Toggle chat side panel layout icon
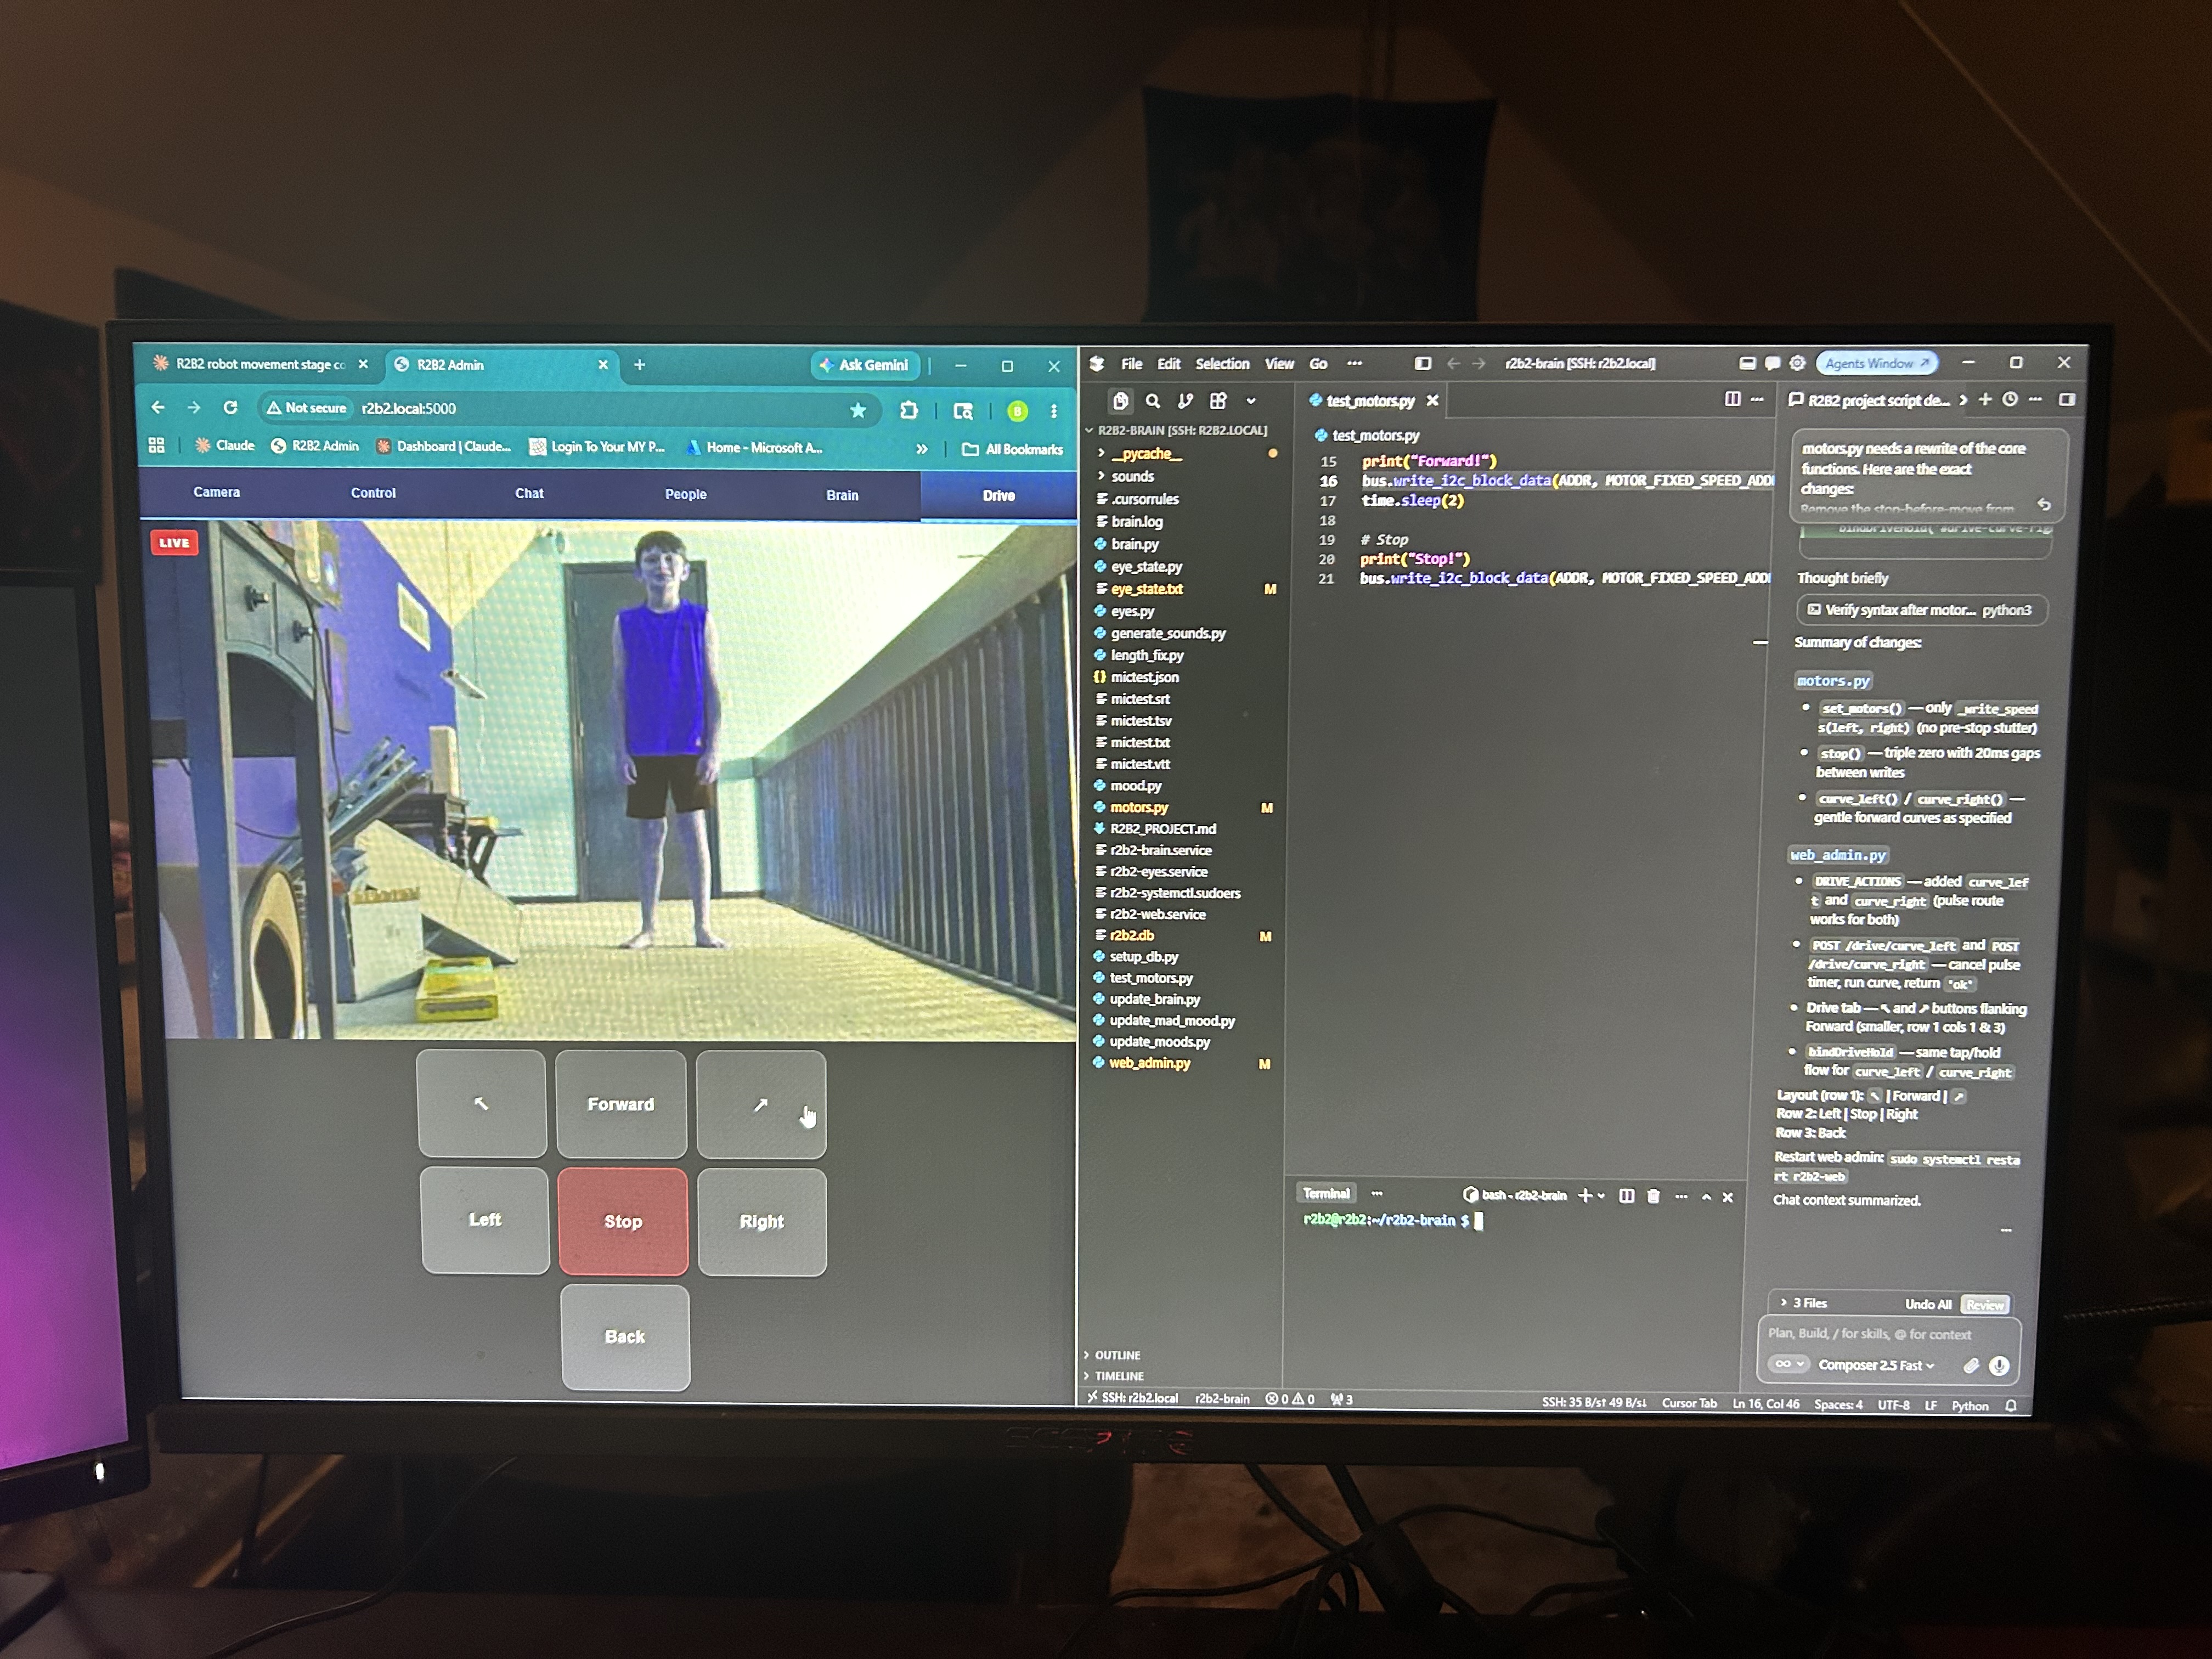Screen dimensions: 2212x1659 click(2067, 399)
